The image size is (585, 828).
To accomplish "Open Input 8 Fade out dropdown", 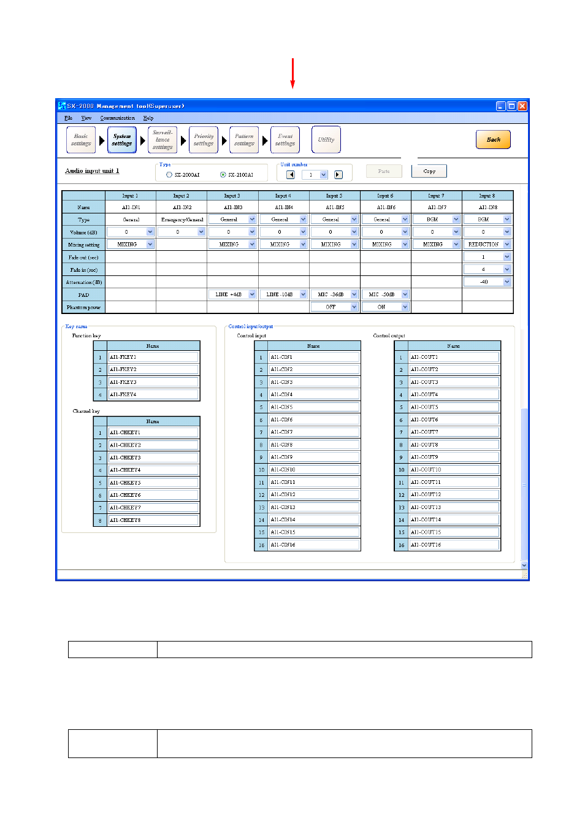I will pyautogui.click(x=507, y=257).
